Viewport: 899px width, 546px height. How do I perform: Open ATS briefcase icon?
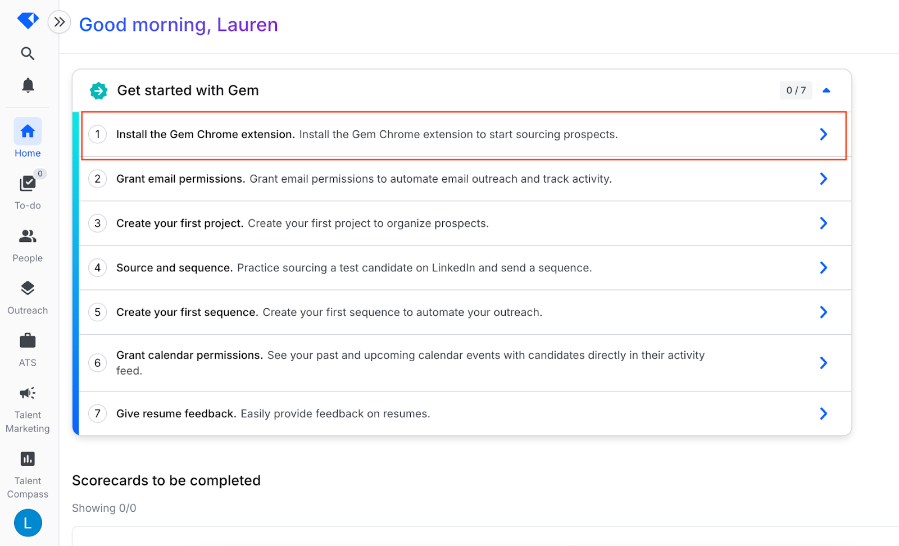28,341
